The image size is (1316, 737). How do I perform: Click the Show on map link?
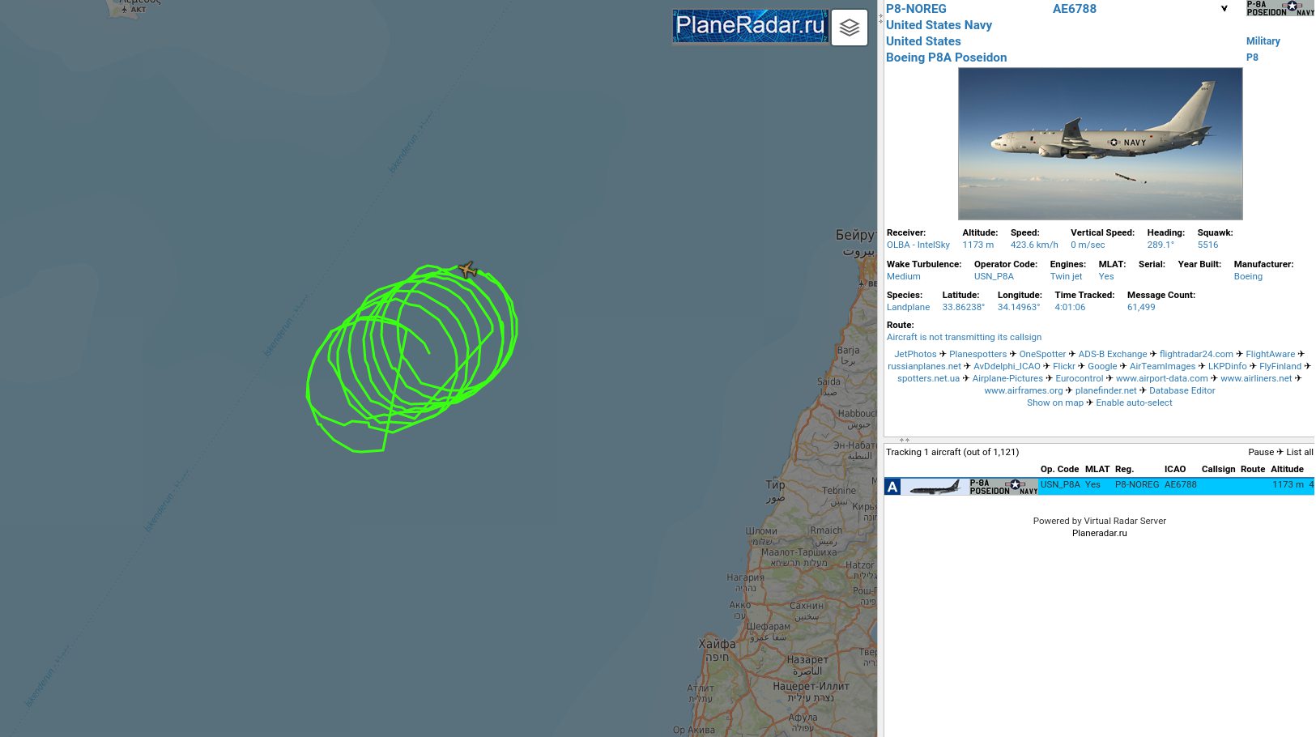coord(1054,403)
